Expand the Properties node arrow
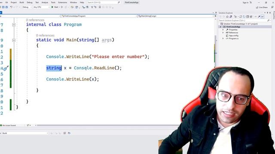Viewport: 275px width, 154px height. point(223,30)
